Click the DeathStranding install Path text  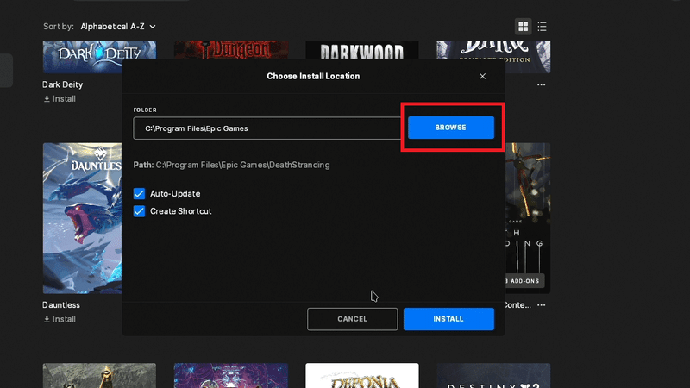tap(231, 165)
